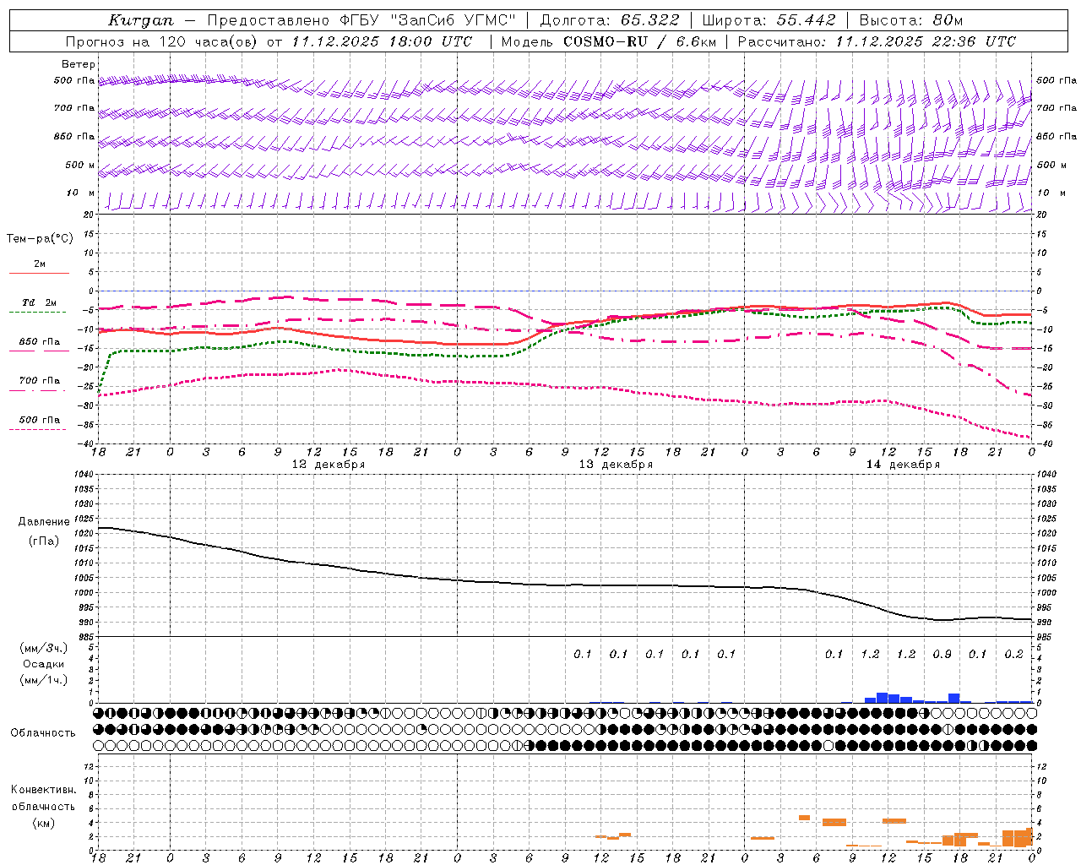
Task: Click the "Td 2м" dew point legend entry
Action: pos(40,302)
